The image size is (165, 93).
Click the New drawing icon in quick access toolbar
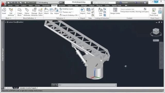pyautogui.click(x=9, y=3)
